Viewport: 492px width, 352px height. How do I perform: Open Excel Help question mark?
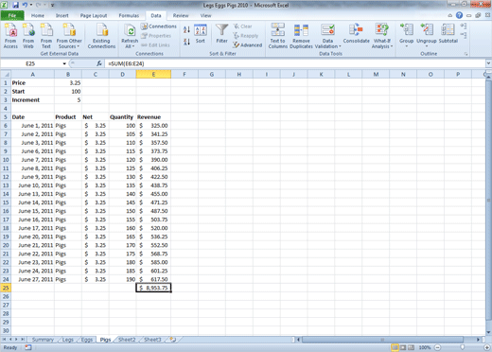point(459,15)
